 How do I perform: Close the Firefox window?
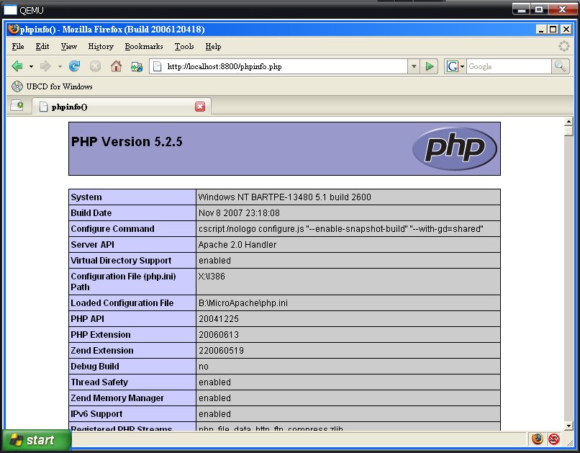coord(566,29)
